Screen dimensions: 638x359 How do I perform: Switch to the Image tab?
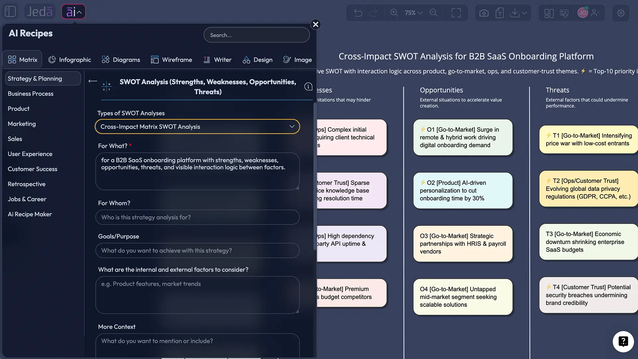[x=297, y=60]
